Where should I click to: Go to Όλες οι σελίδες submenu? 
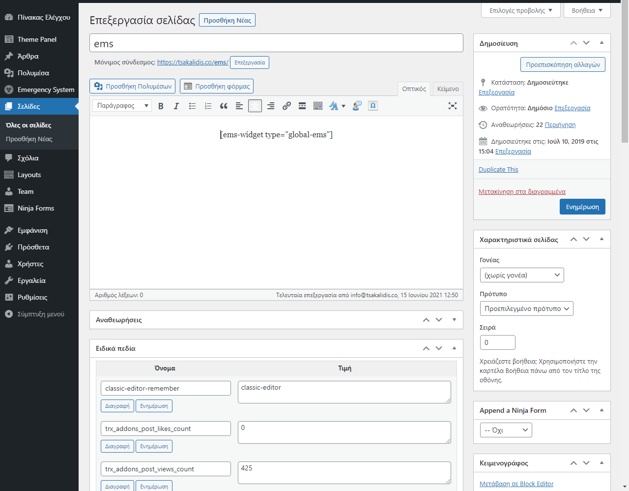29,125
